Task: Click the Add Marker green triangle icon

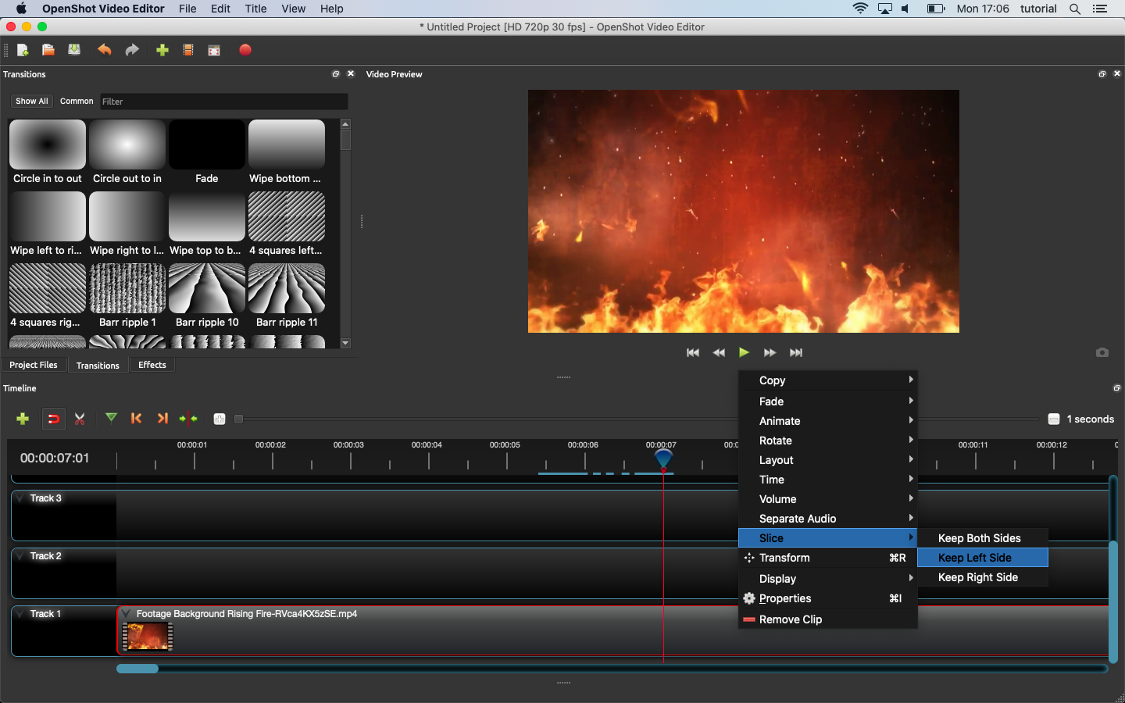Action: click(111, 418)
